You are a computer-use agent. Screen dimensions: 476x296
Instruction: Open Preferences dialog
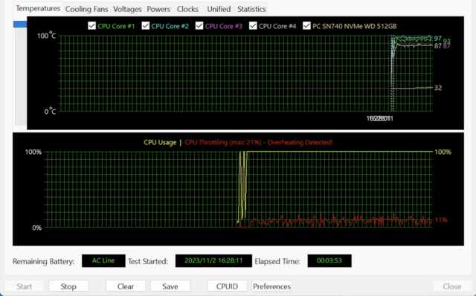pos(271,286)
